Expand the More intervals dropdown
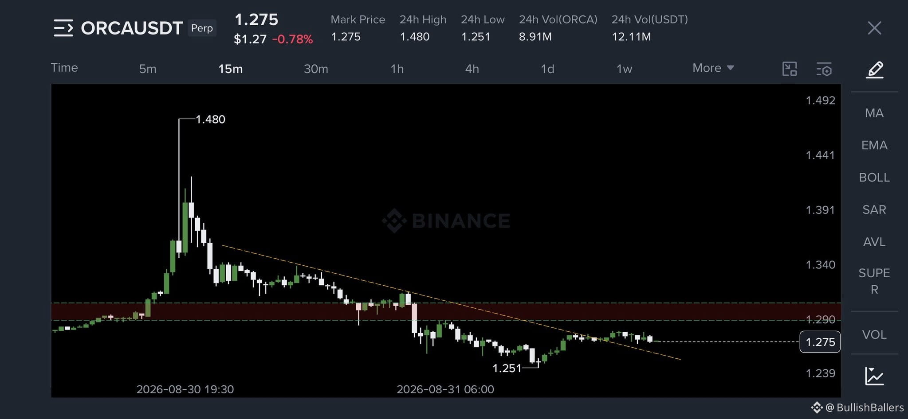This screenshot has width=908, height=419. [x=713, y=68]
